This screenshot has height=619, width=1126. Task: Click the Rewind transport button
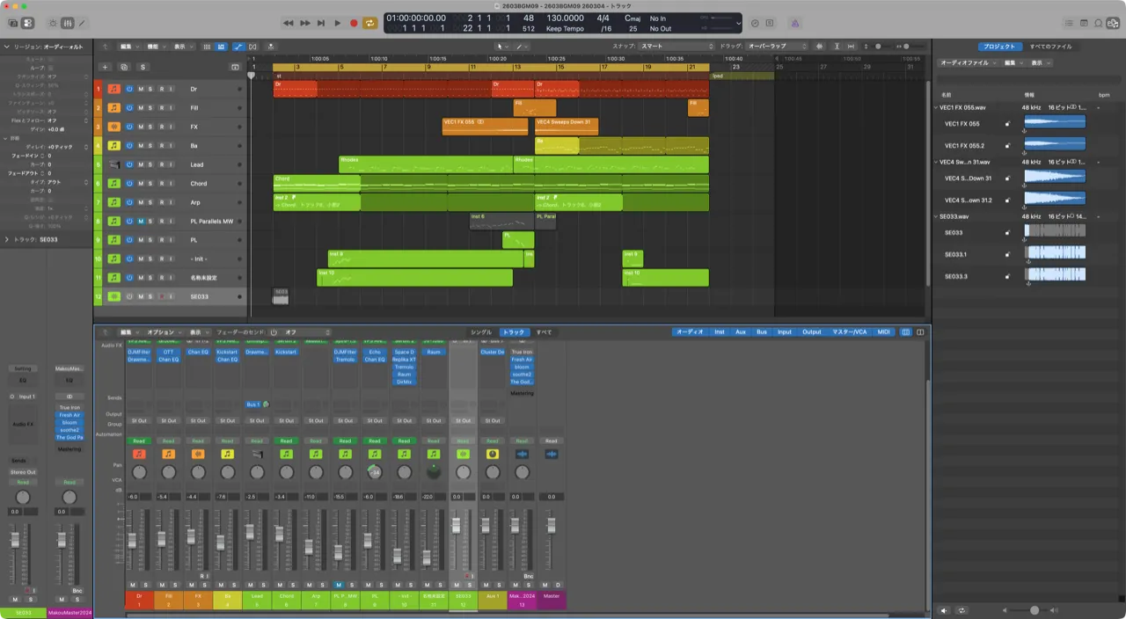pos(289,23)
